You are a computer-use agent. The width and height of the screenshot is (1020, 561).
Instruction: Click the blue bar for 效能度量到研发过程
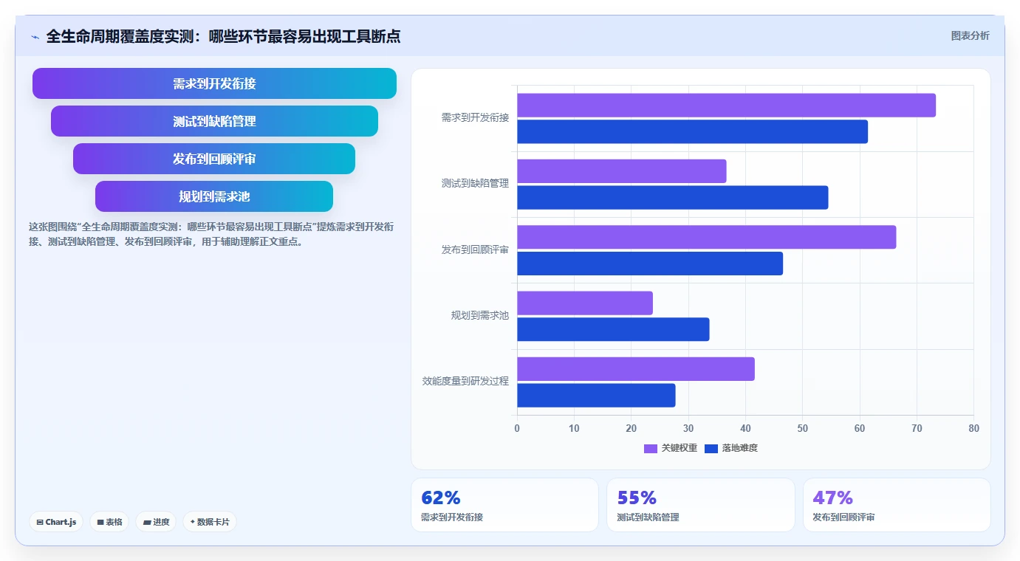[596, 395]
